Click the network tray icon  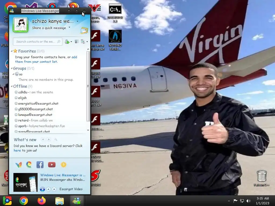(242, 201)
